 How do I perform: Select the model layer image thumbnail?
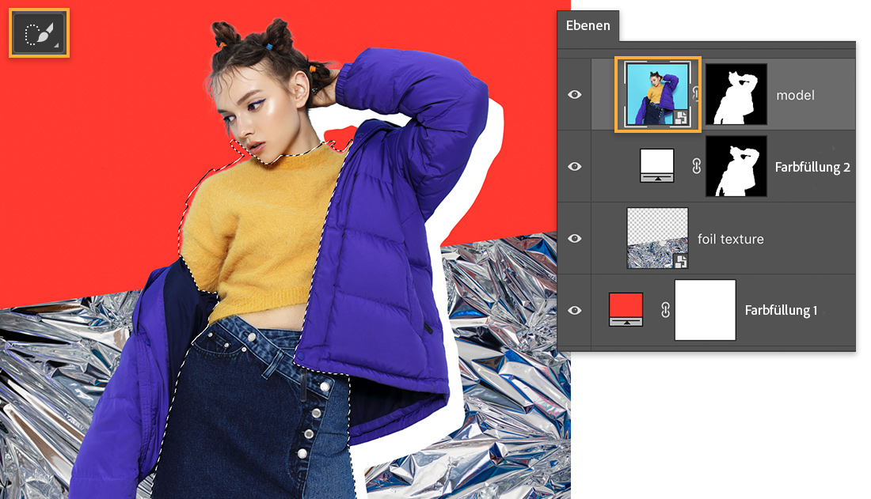(x=658, y=94)
